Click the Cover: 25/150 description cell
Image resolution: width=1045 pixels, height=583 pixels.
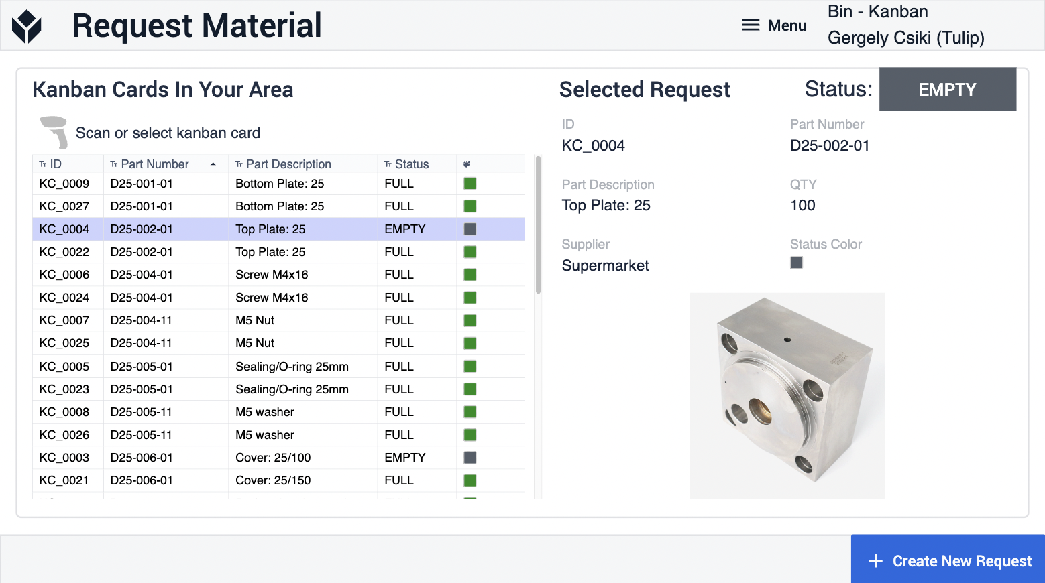(x=302, y=480)
